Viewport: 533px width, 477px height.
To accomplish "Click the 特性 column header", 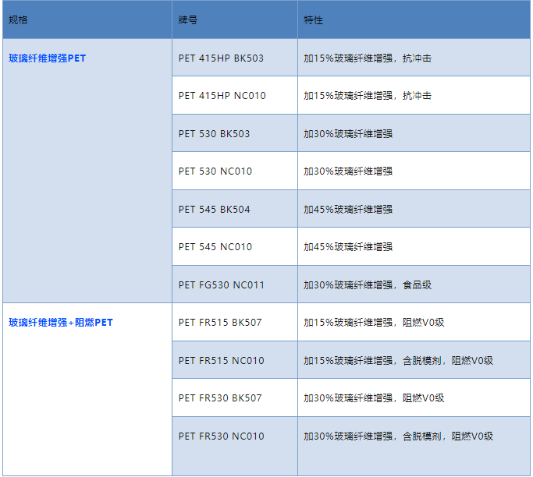I will click(314, 20).
